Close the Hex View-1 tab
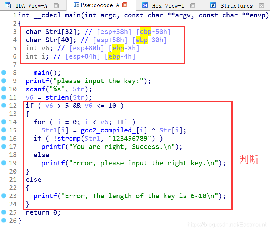 pos(193,6)
